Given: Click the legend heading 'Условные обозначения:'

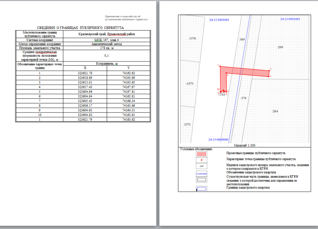Looking at the screenshot, I should click(x=196, y=149).
